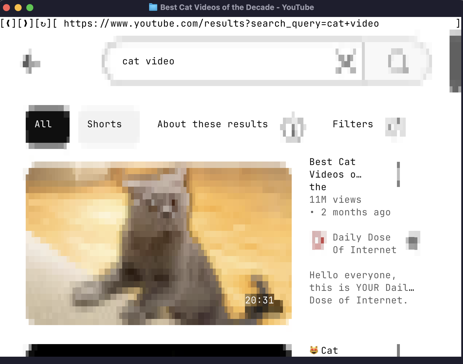Click the '2 months ago' upload date

coord(356,212)
